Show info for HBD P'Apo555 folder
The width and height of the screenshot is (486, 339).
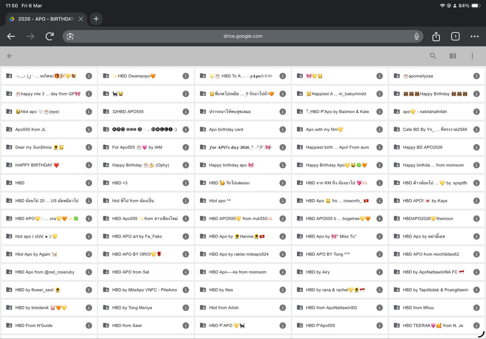pyautogui.click(x=379, y=325)
